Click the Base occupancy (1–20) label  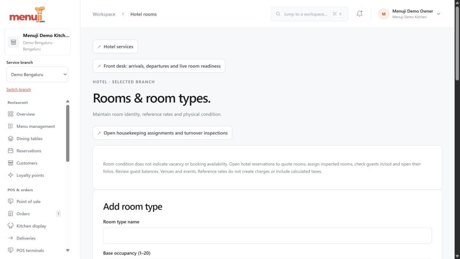(127, 253)
